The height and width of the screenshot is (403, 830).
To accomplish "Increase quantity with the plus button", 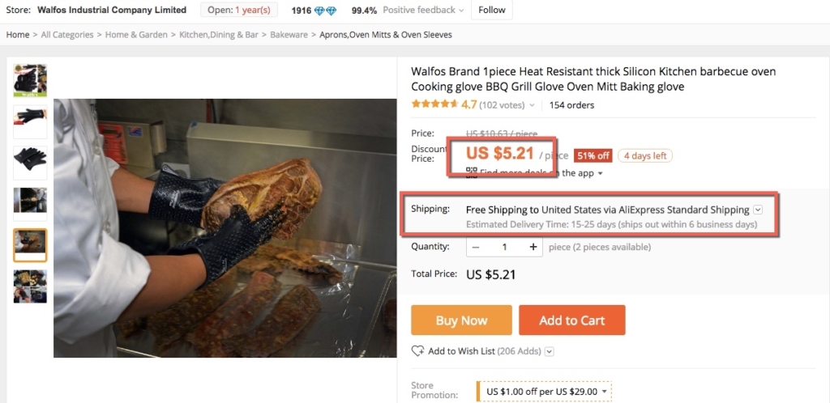I will point(533,247).
